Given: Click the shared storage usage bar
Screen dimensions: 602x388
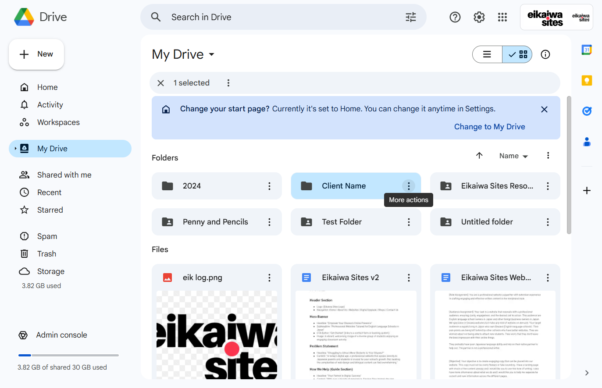Looking at the screenshot, I should (68, 355).
